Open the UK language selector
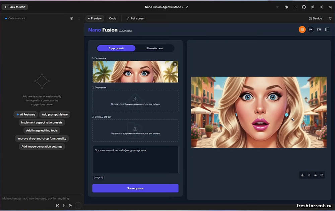The width and height of the screenshot is (335, 211). coord(311,30)
